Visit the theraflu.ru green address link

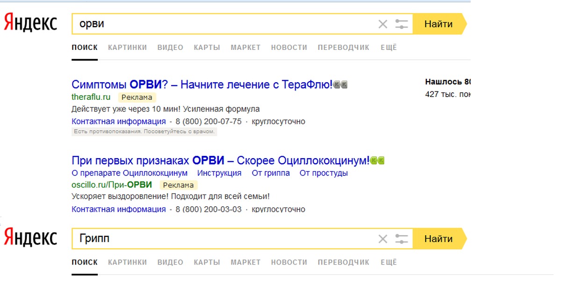coord(91,97)
